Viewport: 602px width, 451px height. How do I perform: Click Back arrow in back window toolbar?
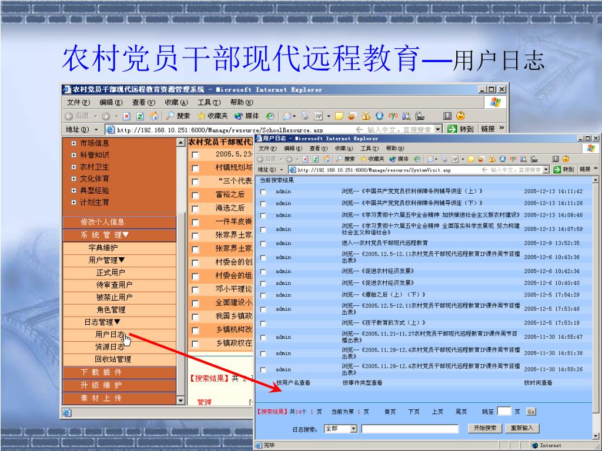69,116
